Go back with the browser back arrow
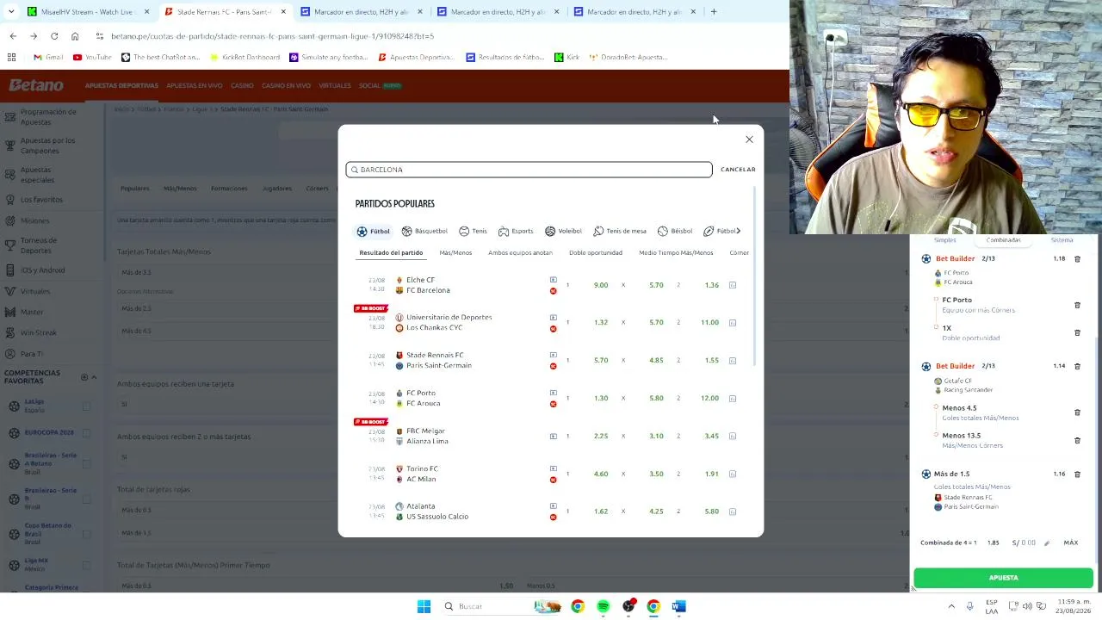The image size is (1102, 620). click(13, 36)
